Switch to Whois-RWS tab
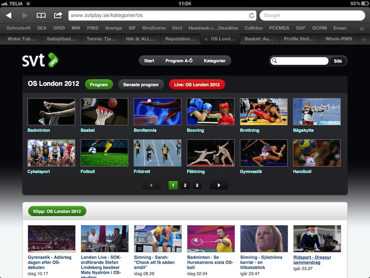The width and height of the screenshot is (370, 278). coord(339,39)
